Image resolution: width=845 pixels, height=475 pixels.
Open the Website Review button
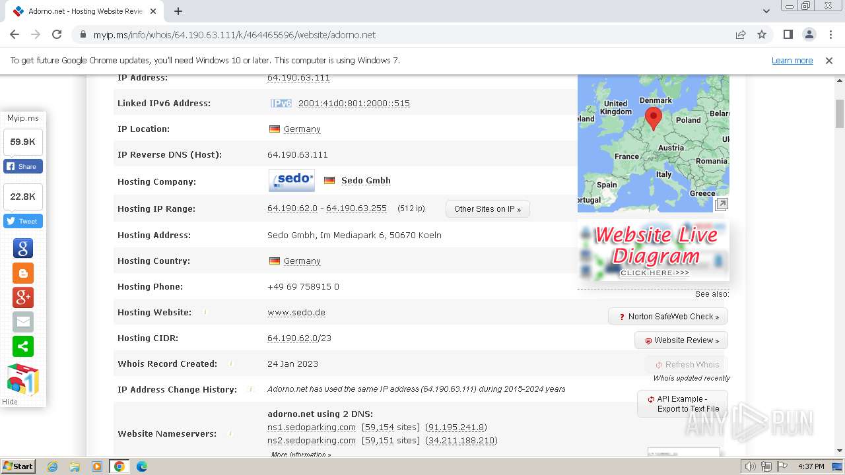click(681, 340)
